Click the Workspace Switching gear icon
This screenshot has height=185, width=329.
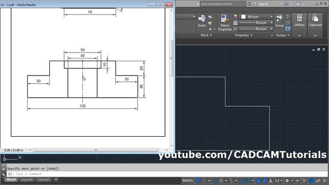pyautogui.click(x=287, y=180)
